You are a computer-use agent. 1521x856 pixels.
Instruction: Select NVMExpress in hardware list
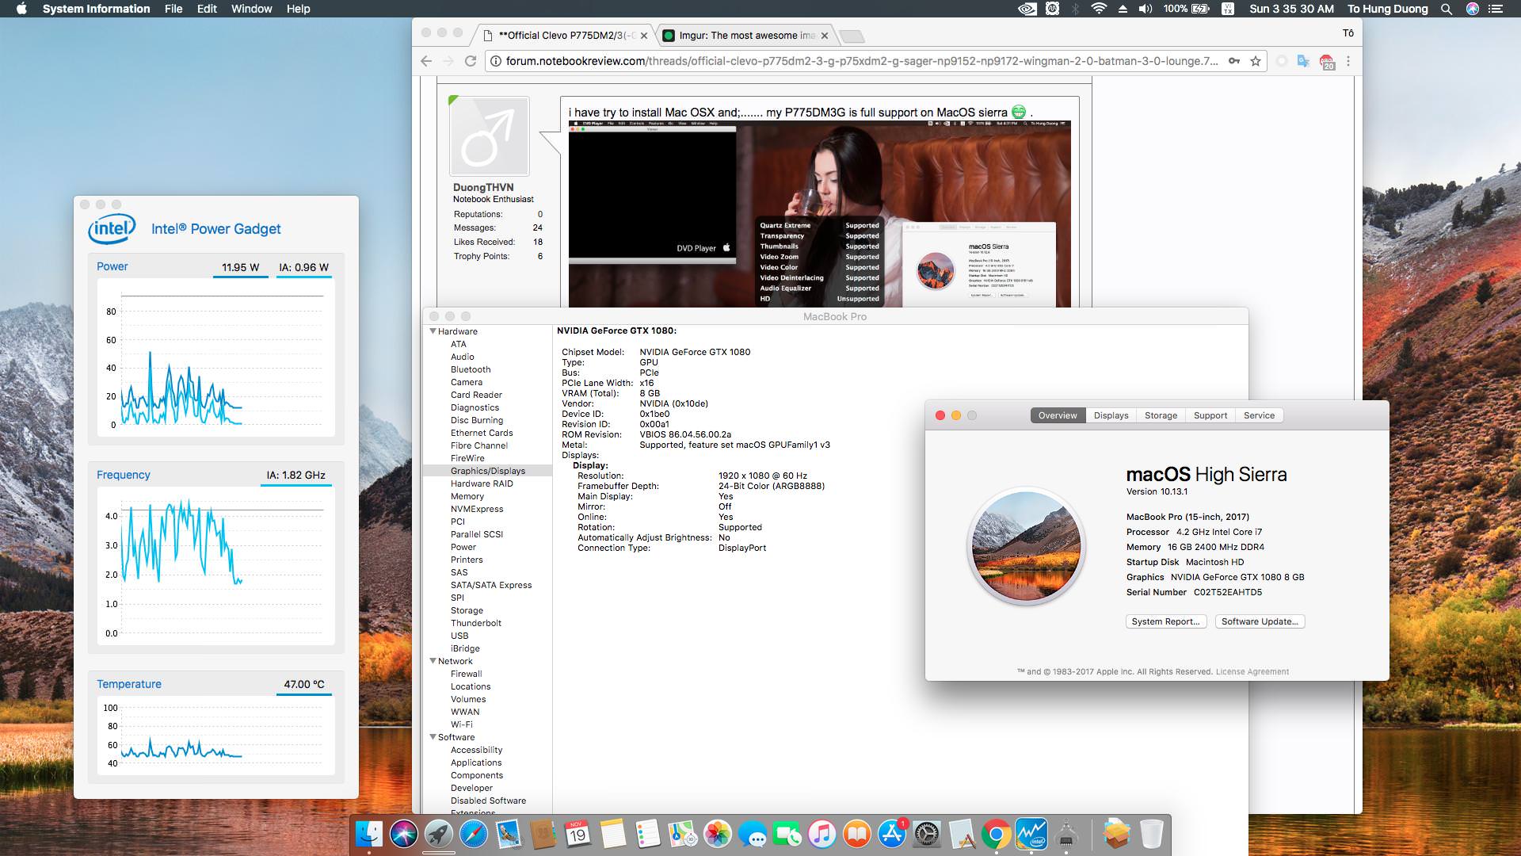pos(477,509)
